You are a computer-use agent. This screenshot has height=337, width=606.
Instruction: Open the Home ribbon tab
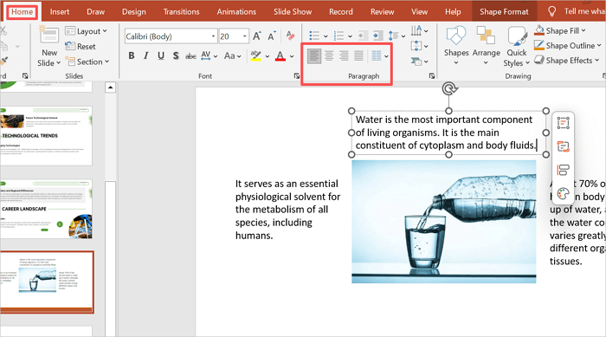[x=22, y=12]
